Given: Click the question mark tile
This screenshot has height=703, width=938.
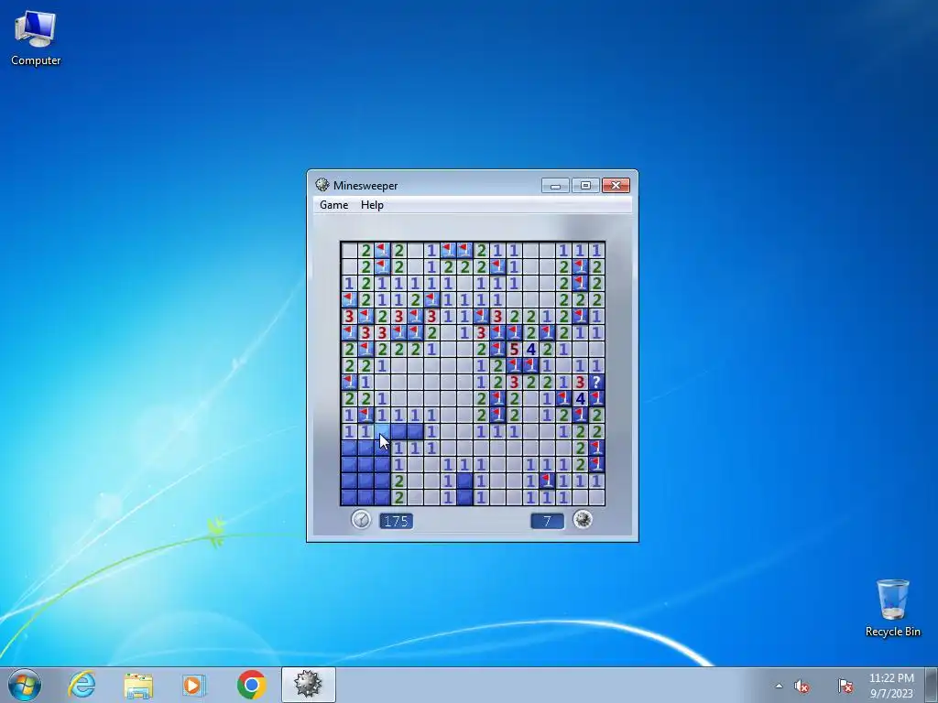Looking at the screenshot, I should [596, 382].
